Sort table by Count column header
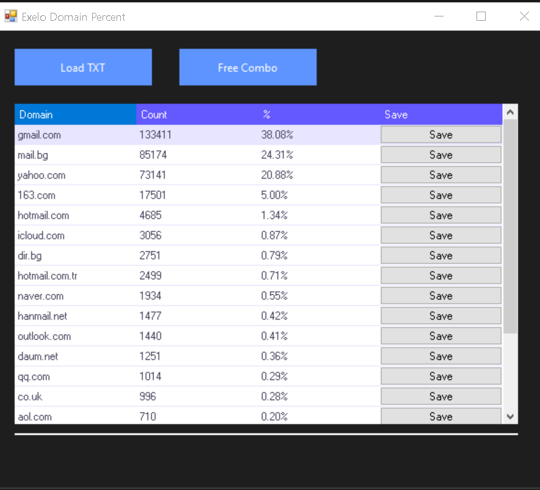This screenshot has height=490, width=540. (x=197, y=114)
